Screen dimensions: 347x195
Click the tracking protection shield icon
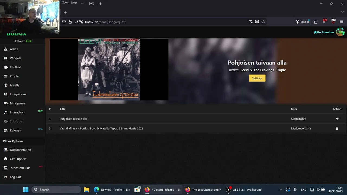coord(64,22)
